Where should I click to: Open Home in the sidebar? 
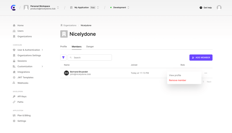click(20, 25)
